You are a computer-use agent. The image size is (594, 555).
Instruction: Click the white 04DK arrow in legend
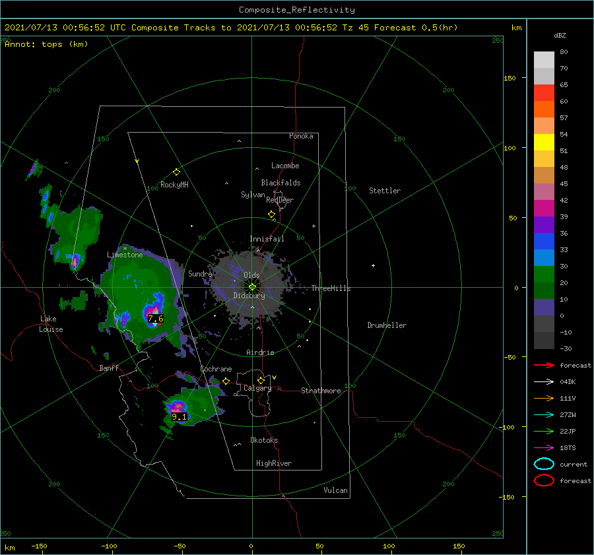point(544,381)
